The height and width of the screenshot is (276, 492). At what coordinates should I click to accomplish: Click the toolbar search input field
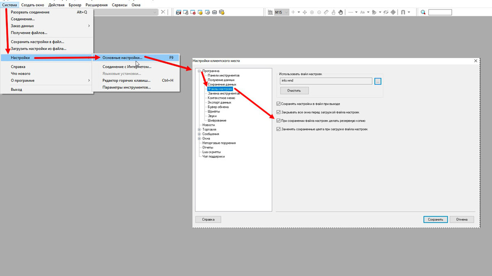440,12
